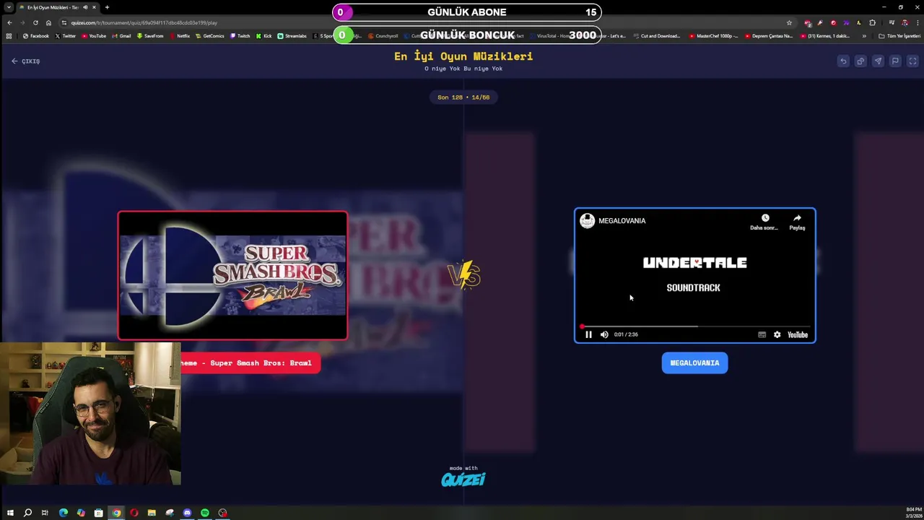The width and height of the screenshot is (924, 520).
Task: Click the flag report icon
Action: coord(895,61)
